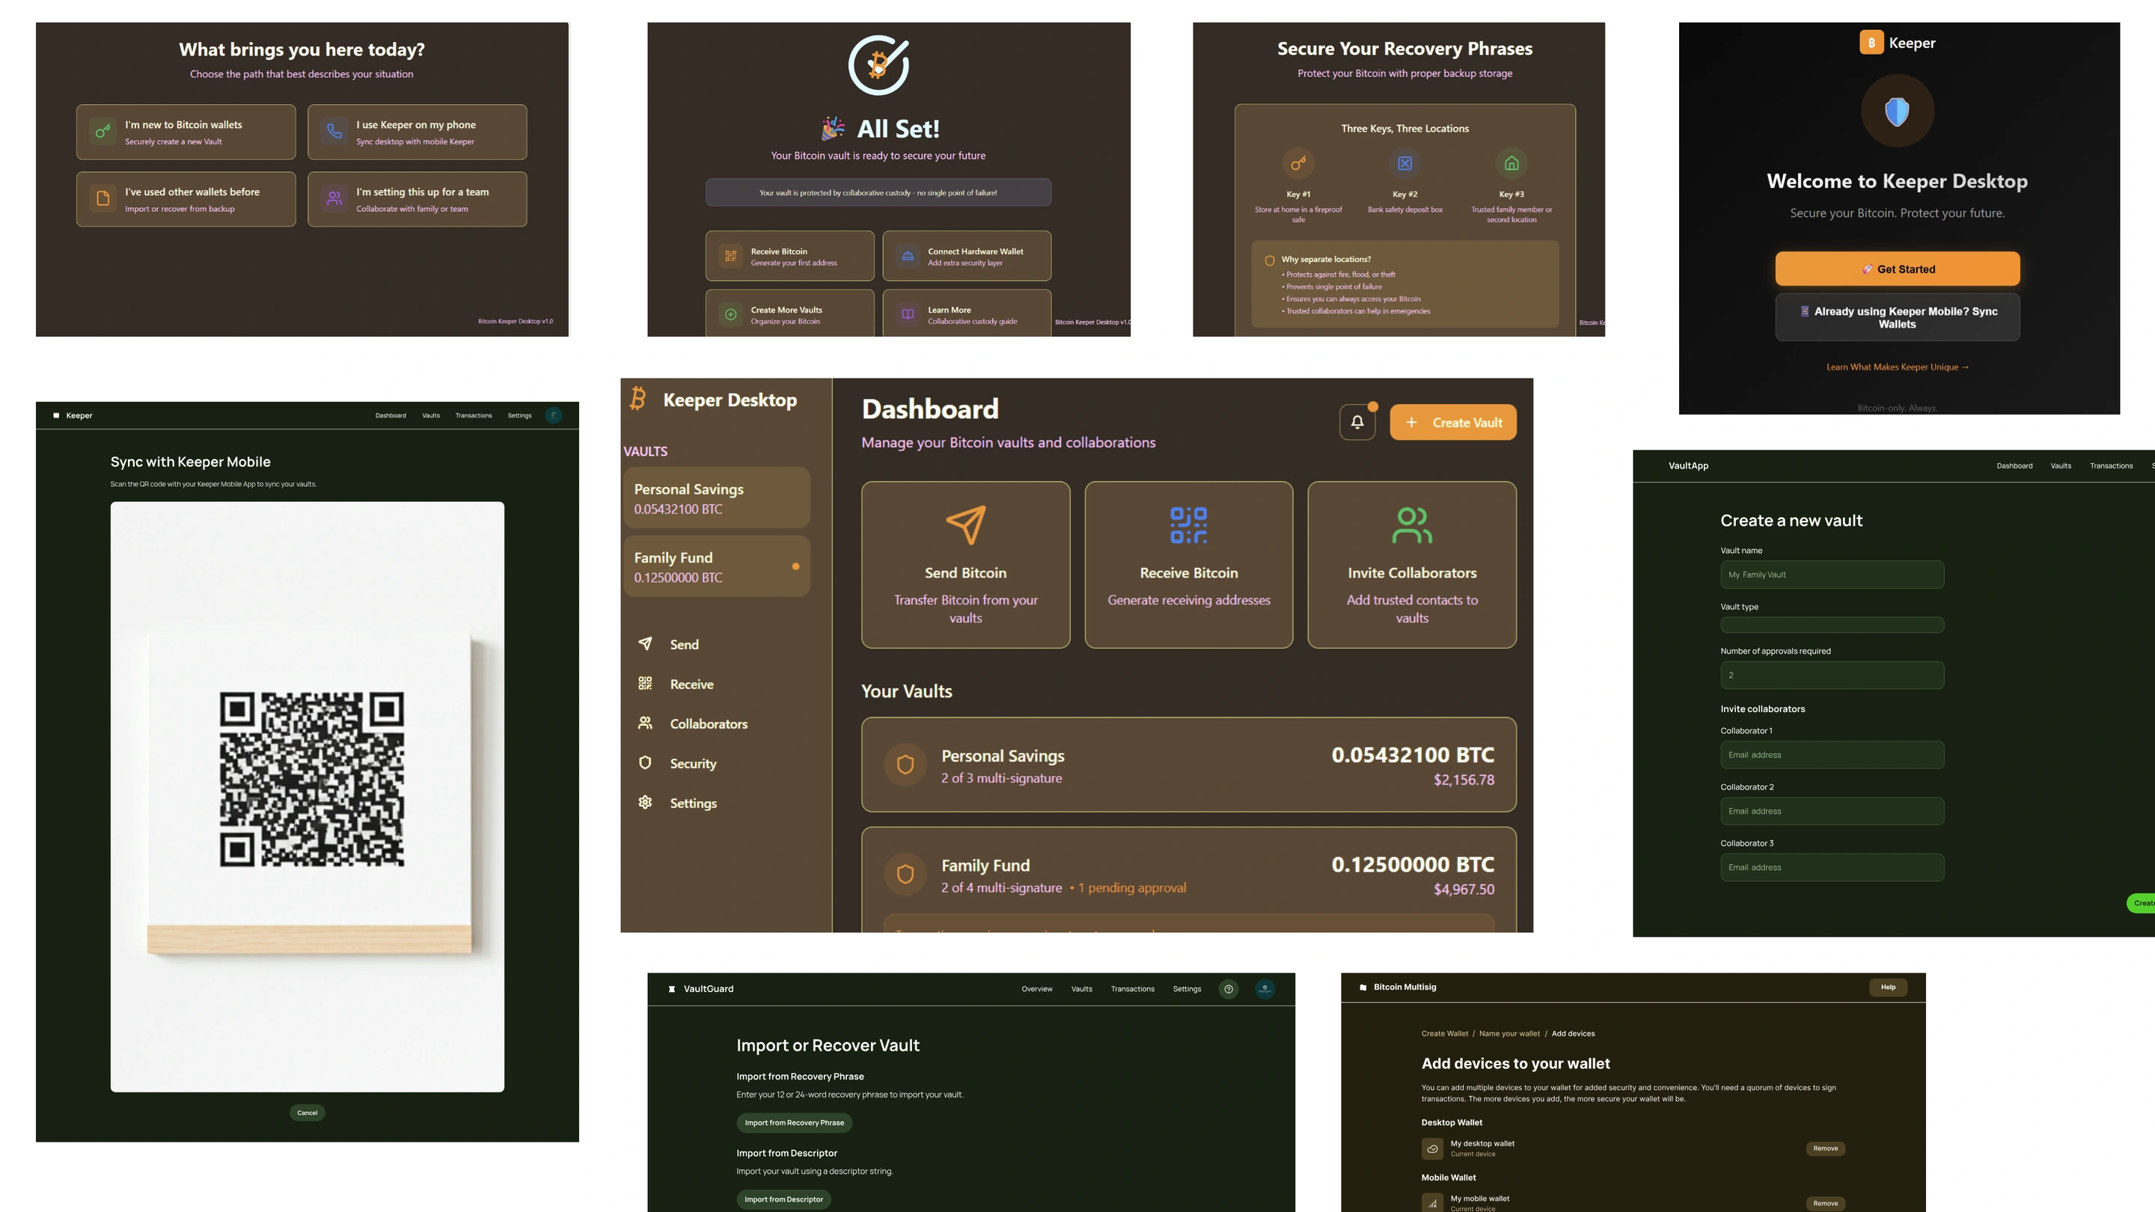Click the Keeper Desktop Bitcoin logo icon
The width and height of the screenshot is (2155, 1212).
point(638,399)
